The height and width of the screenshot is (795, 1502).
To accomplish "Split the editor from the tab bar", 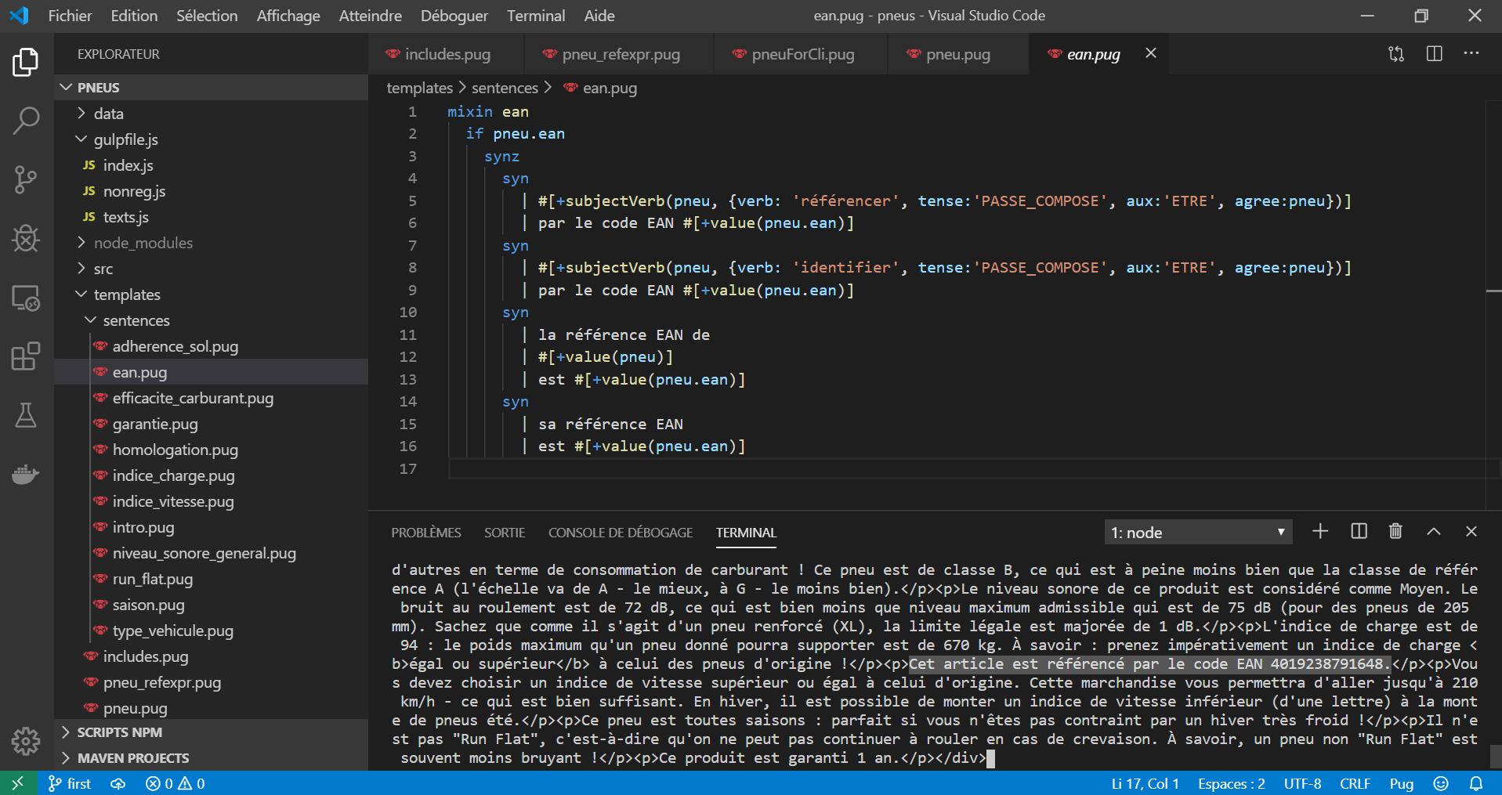I will click(x=1434, y=53).
